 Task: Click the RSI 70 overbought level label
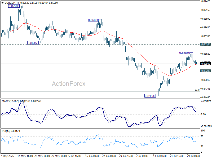(x=202, y=136)
